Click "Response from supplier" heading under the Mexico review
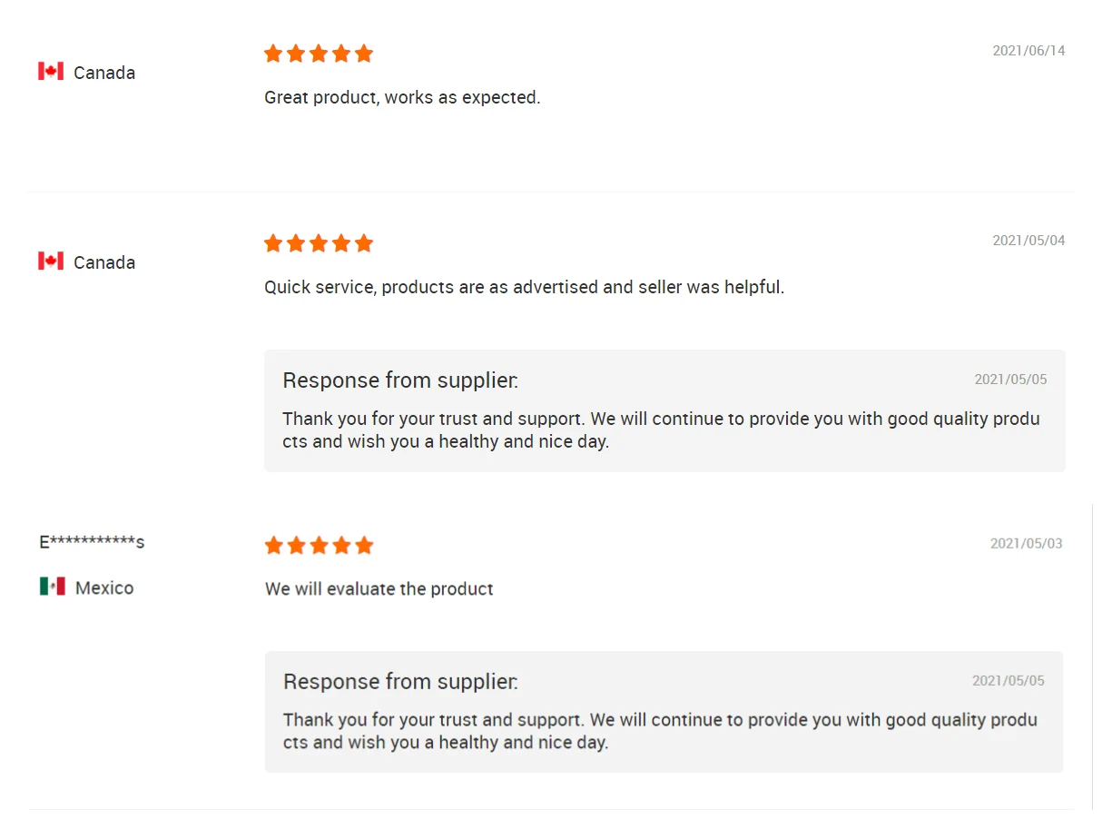Image resolution: width=1102 pixels, height=819 pixels. point(400,682)
